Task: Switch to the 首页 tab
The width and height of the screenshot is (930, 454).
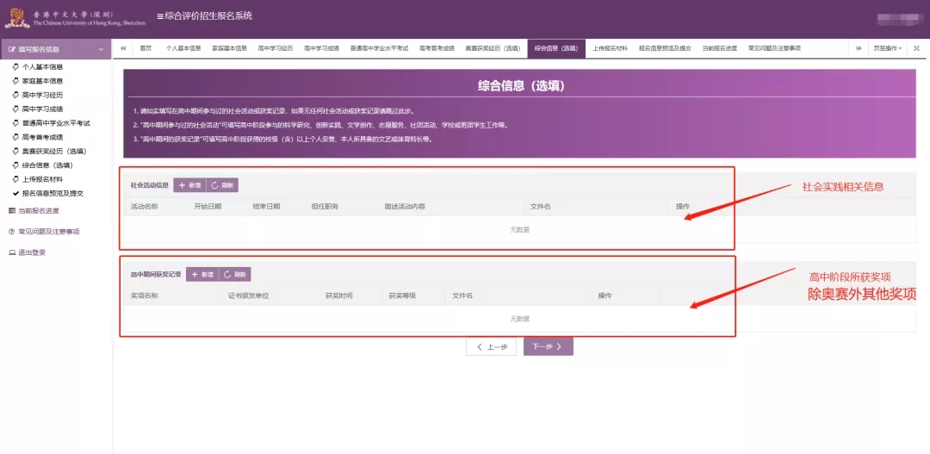Action: (x=146, y=48)
